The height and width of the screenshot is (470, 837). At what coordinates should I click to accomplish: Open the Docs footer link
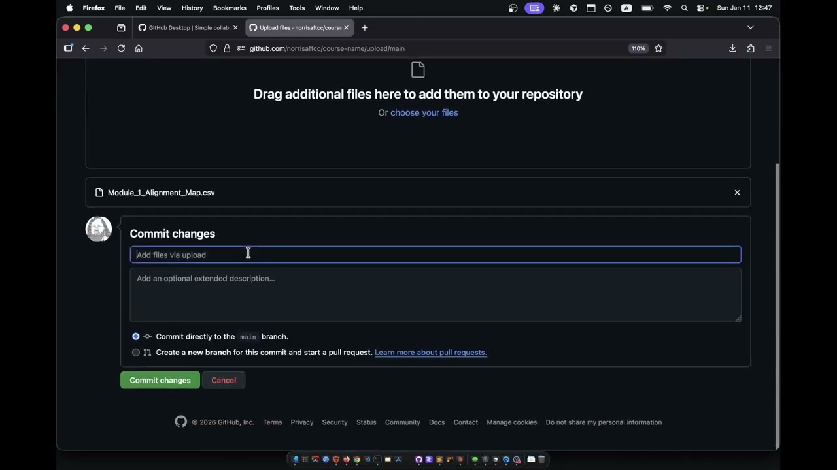(437, 422)
